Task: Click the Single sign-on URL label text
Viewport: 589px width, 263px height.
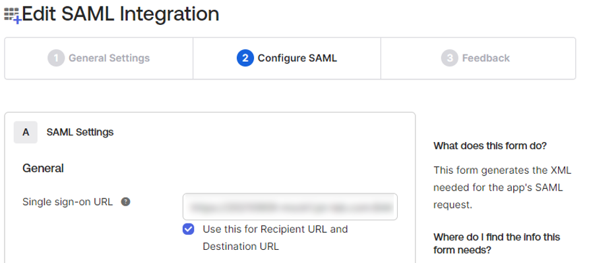Action: click(68, 202)
